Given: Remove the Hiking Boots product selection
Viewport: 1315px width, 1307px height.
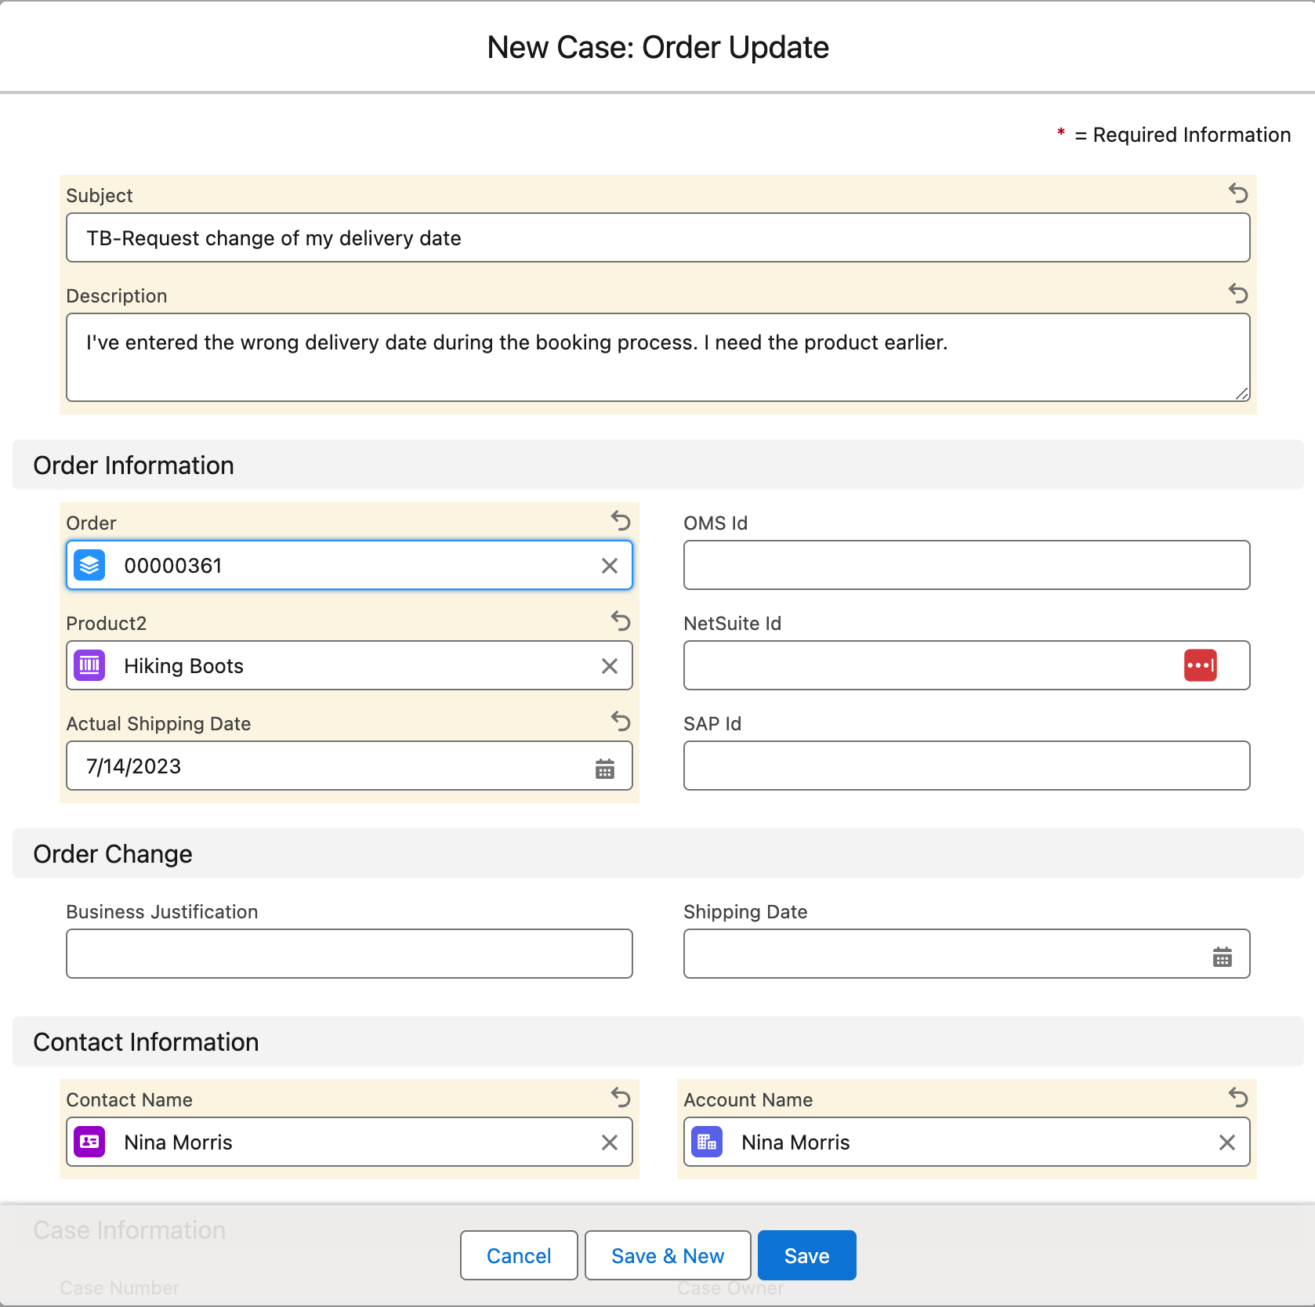Looking at the screenshot, I should pos(610,666).
